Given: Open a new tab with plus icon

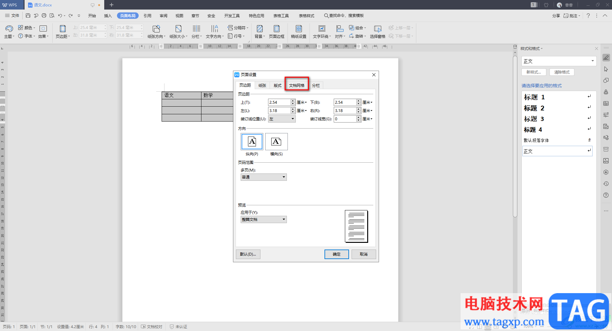Looking at the screenshot, I should pyautogui.click(x=112, y=5).
